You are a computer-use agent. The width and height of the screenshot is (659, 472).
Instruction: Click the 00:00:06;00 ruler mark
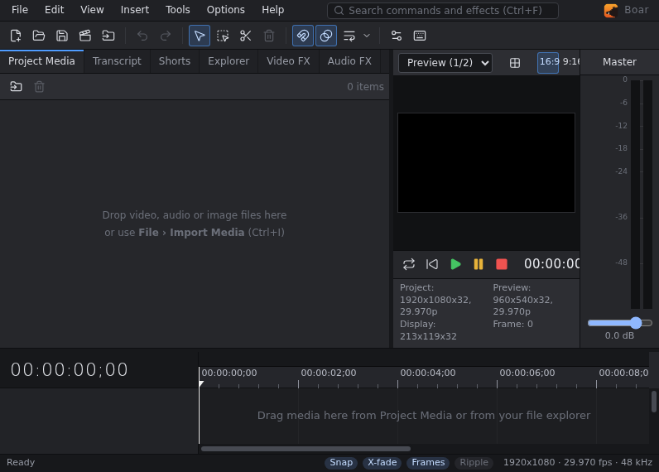pyautogui.click(x=527, y=373)
